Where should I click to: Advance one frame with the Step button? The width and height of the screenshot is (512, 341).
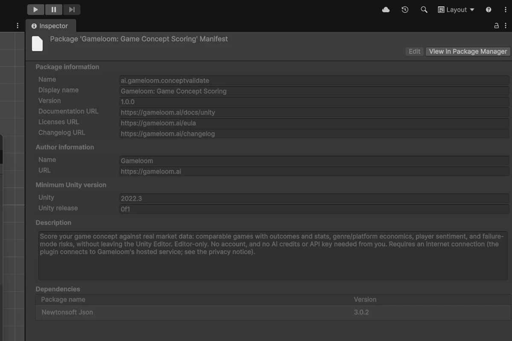72,9
